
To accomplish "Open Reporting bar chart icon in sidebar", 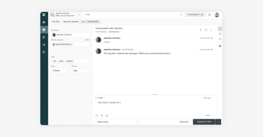I will pos(44,44).
